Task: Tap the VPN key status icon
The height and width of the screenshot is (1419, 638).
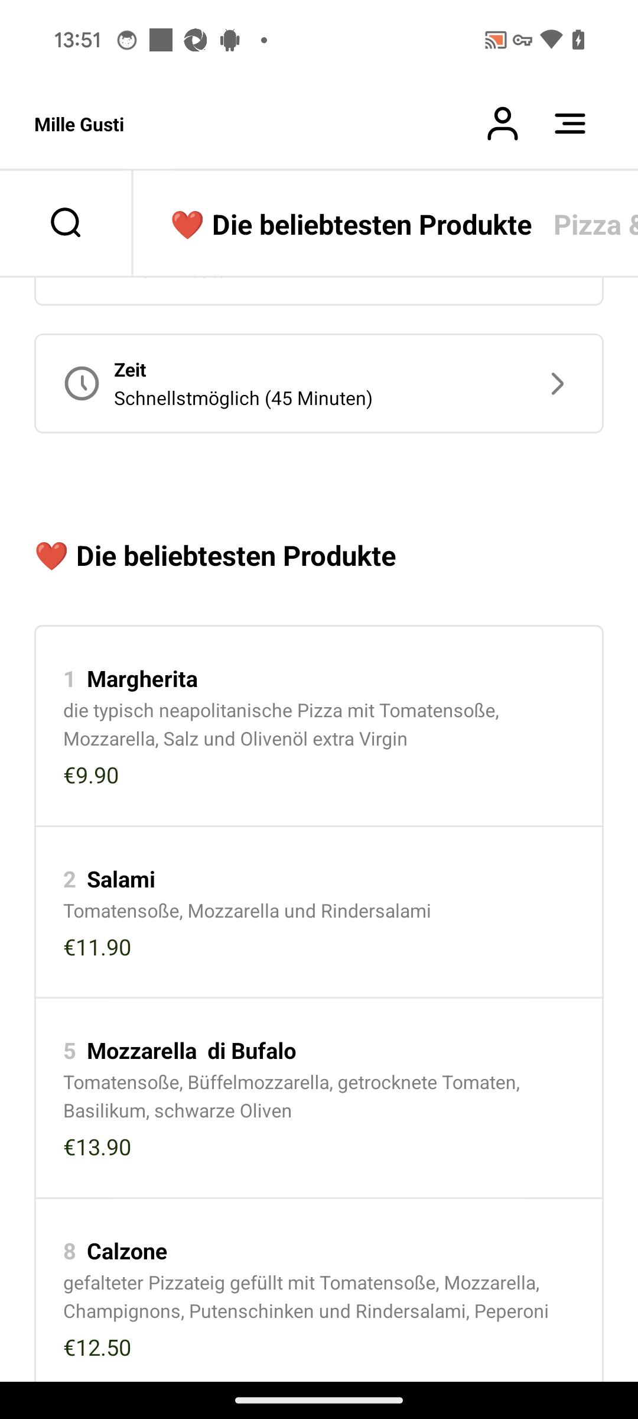Action: 523,40
